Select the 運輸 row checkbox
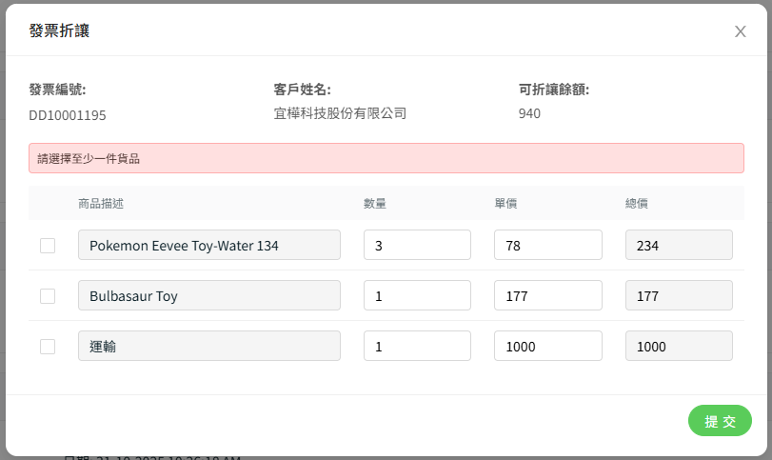This screenshot has width=772, height=460. [48, 347]
